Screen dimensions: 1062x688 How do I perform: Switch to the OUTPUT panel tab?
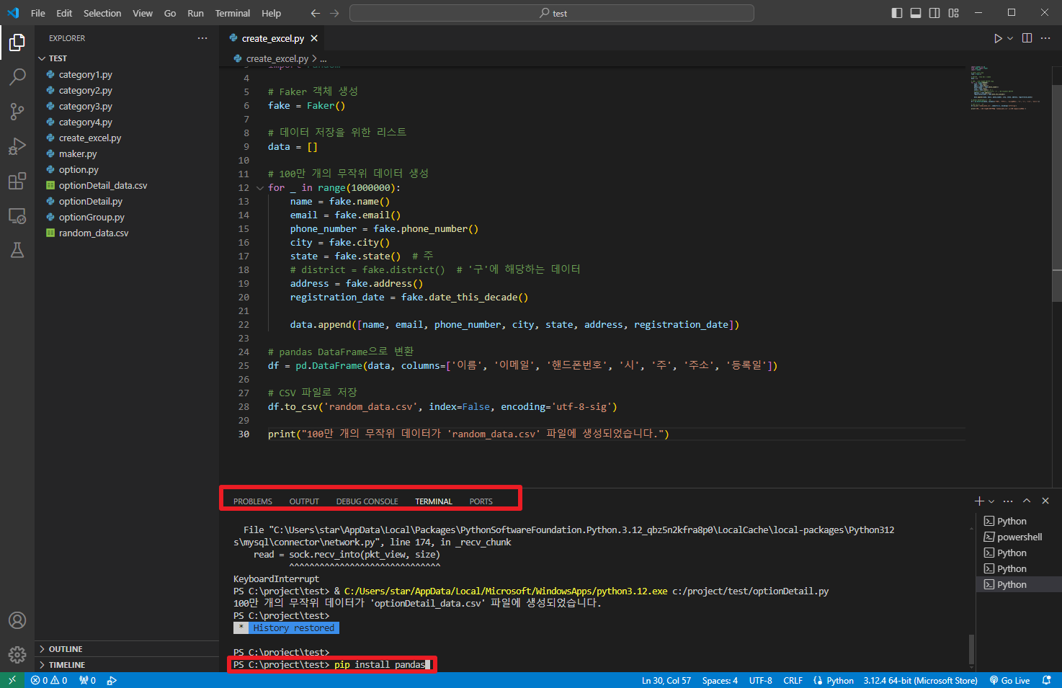[304, 501]
